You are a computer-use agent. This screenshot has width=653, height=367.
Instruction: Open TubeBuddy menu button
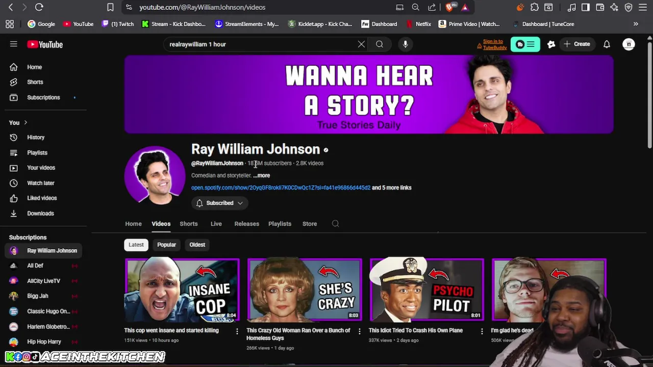[x=525, y=44]
